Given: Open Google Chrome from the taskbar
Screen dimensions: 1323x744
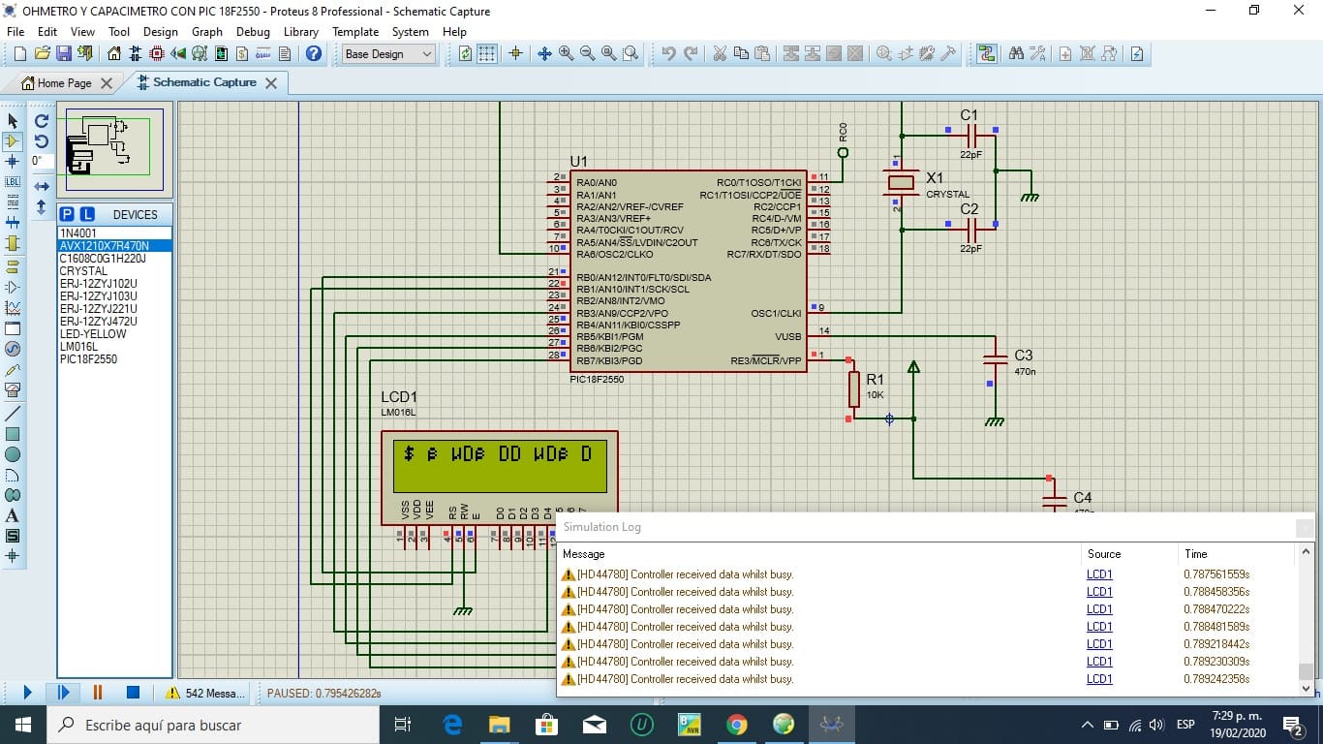Looking at the screenshot, I should [x=737, y=725].
